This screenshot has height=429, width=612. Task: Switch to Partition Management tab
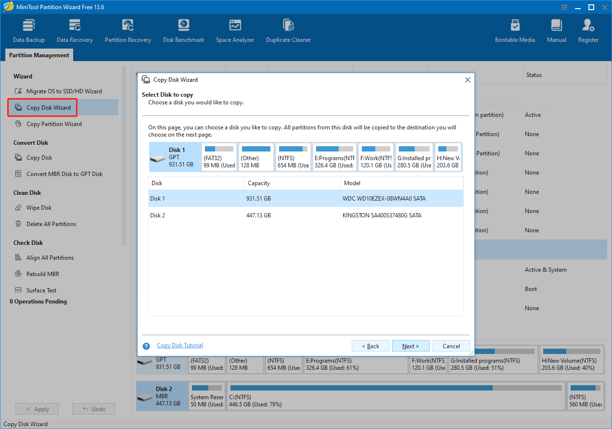(x=39, y=55)
